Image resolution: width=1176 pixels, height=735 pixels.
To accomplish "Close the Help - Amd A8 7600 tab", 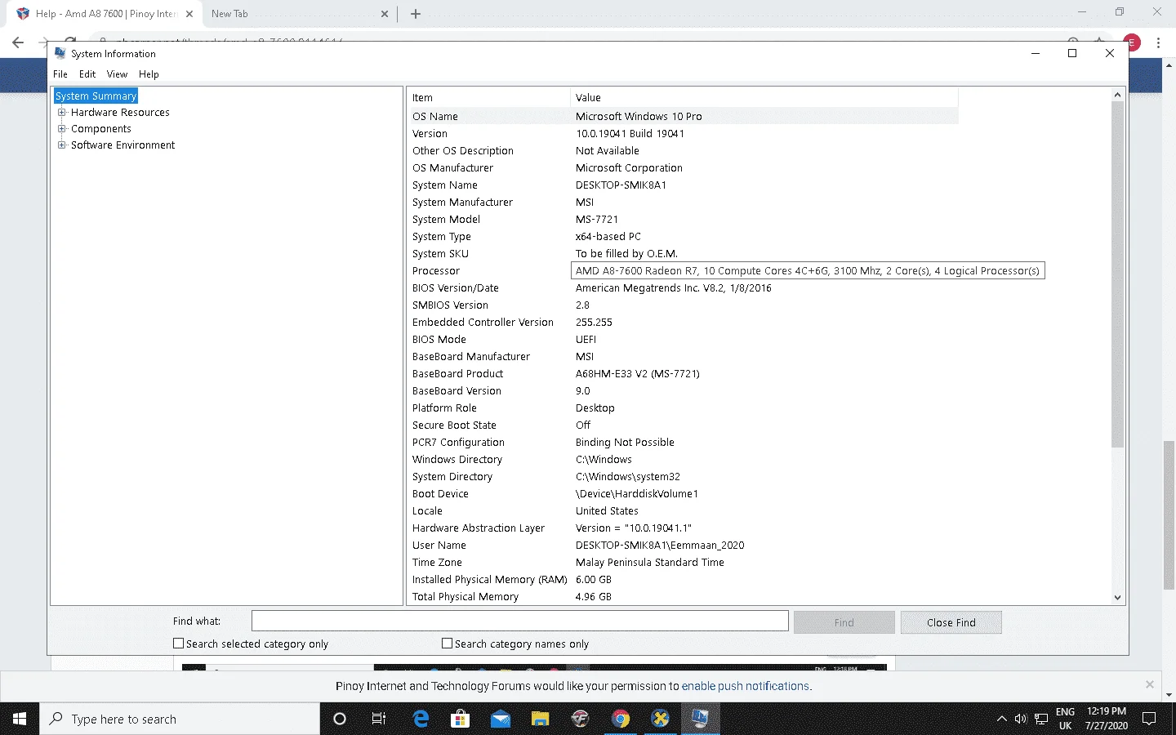I will click(x=189, y=14).
